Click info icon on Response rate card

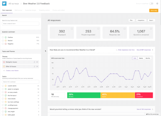(125, 29)
